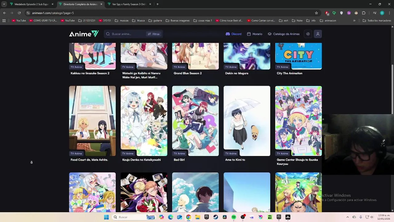Go to the Horario schedule page
The image size is (394, 222).
click(255, 34)
